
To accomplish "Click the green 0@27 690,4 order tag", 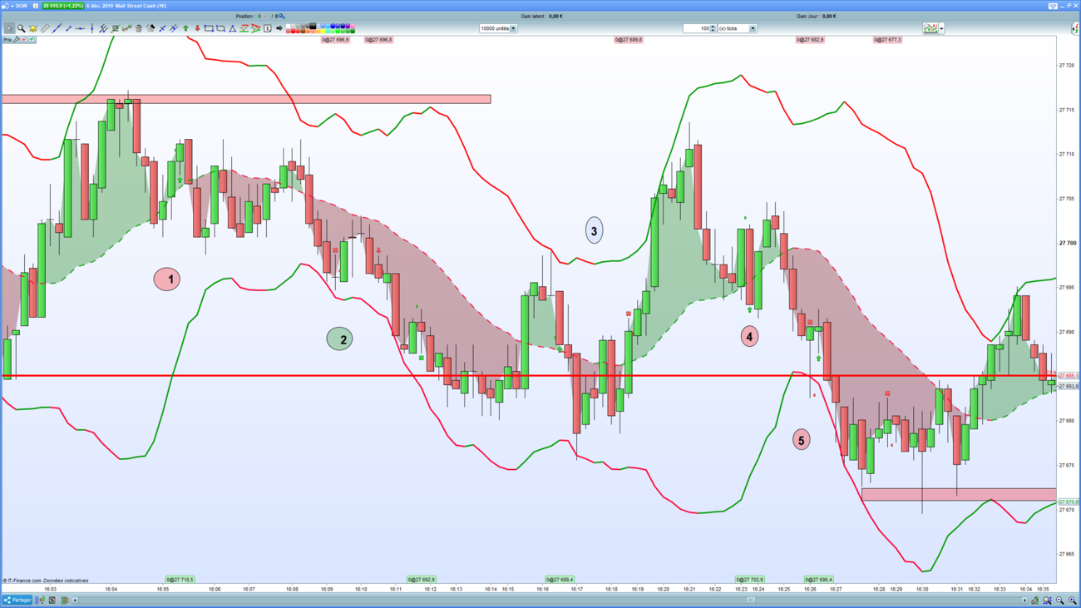I will tap(819, 580).
